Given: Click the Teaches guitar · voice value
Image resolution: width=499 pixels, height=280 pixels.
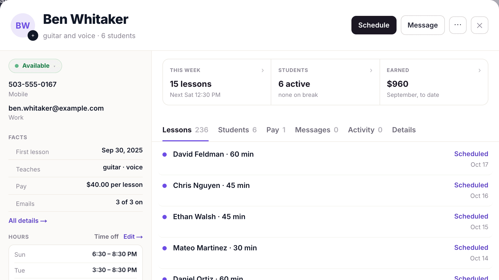Looking at the screenshot, I should (x=123, y=167).
